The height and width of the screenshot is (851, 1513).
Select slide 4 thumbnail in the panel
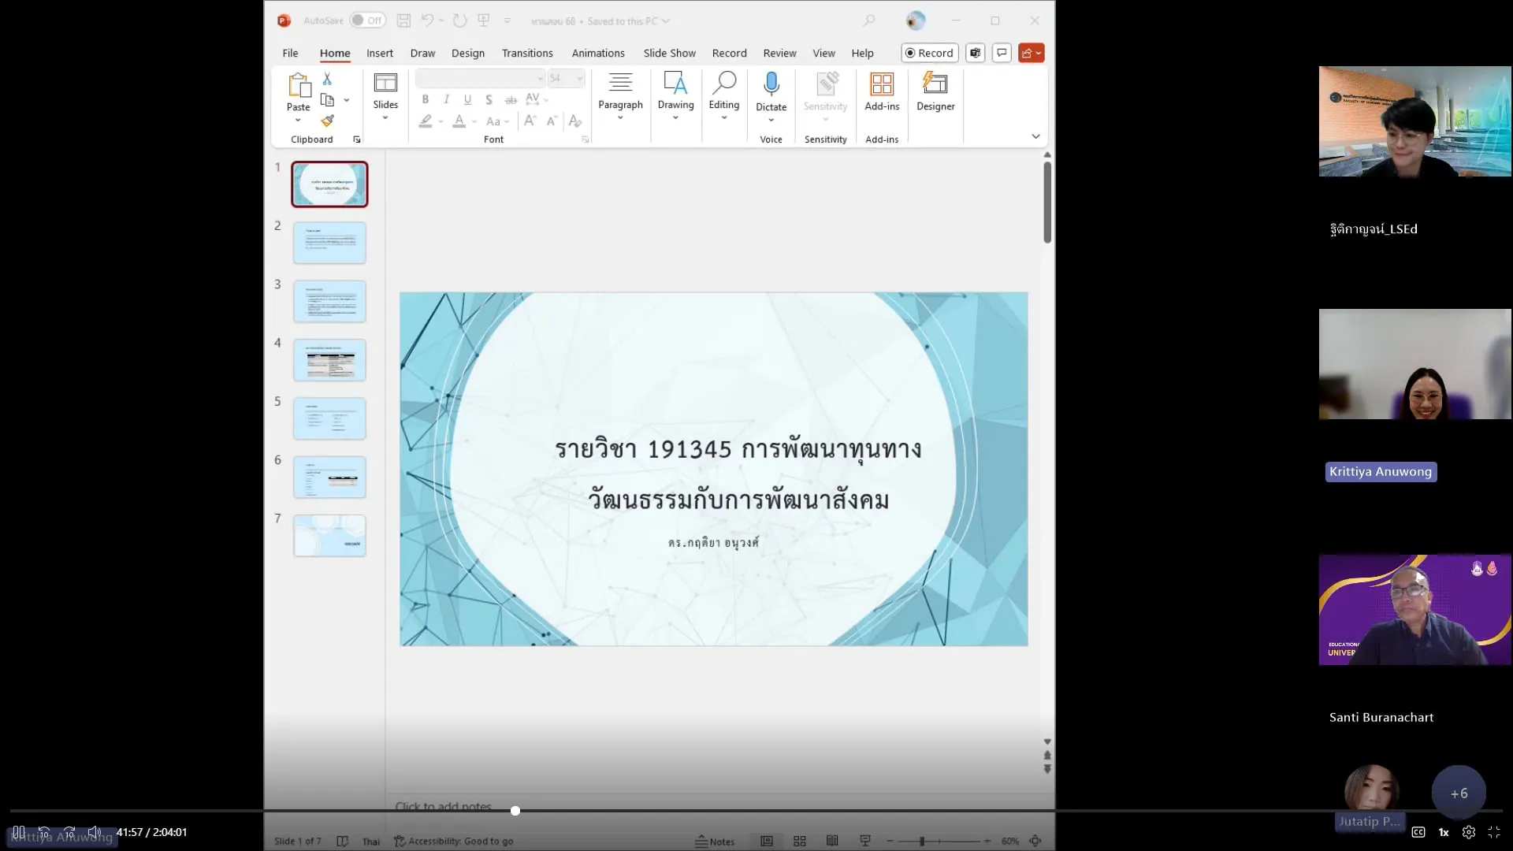(329, 359)
